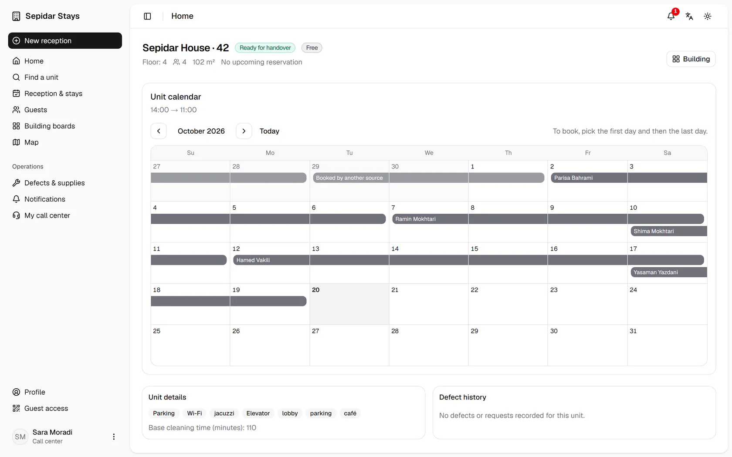The height and width of the screenshot is (457, 732).
Task: Select October 31 in the calendar
Action: point(667,345)
